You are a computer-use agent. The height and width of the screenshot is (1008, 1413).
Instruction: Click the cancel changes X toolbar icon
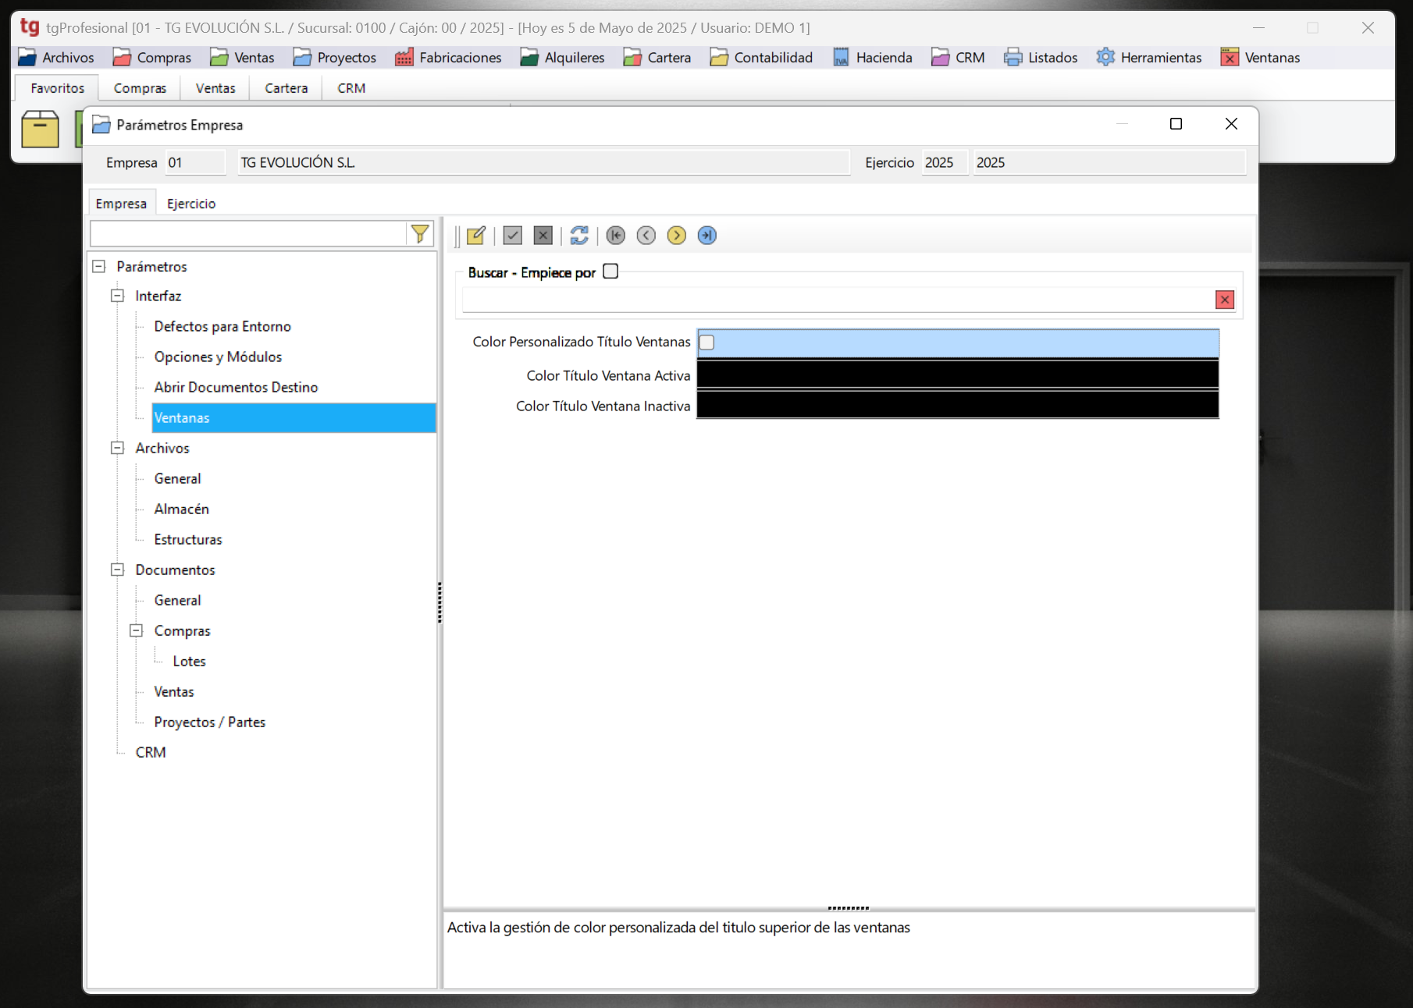click(543, 236)
